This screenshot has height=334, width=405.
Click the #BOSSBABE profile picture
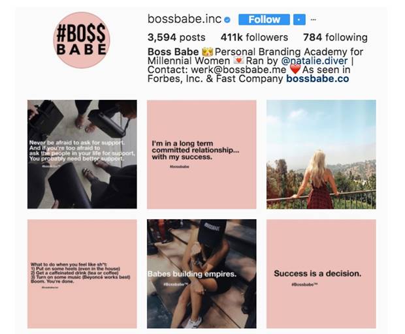pos(82,40)
